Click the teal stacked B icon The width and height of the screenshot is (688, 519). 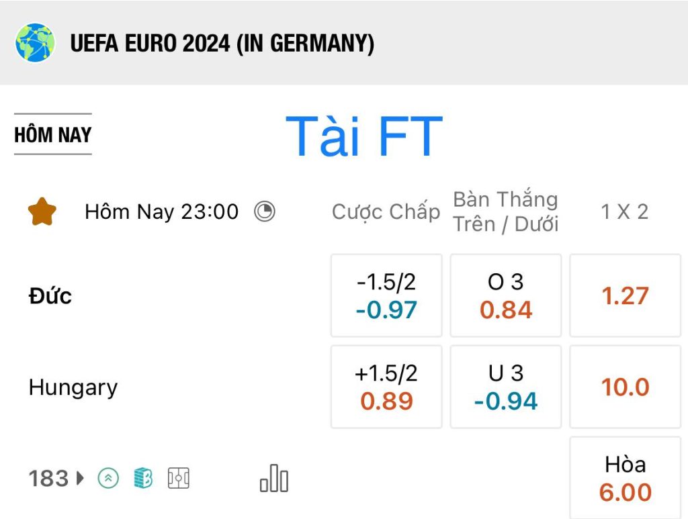coord(143,478)
